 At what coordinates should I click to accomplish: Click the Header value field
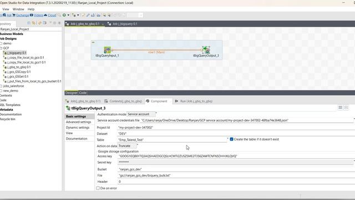236,182
